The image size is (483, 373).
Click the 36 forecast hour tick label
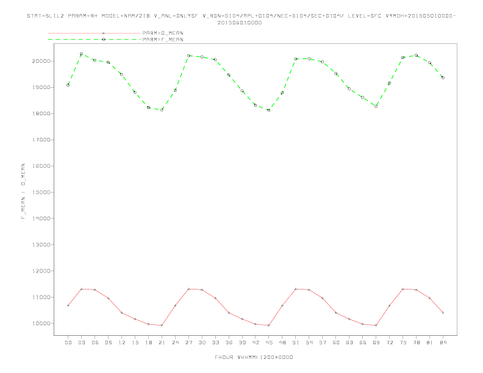click(229, 343)
